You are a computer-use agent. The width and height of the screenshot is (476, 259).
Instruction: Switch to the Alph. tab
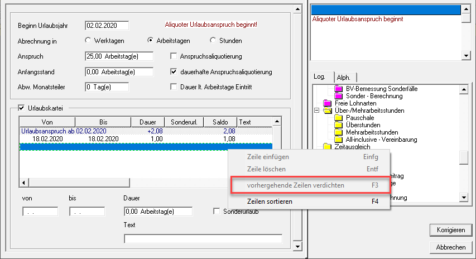344,77
